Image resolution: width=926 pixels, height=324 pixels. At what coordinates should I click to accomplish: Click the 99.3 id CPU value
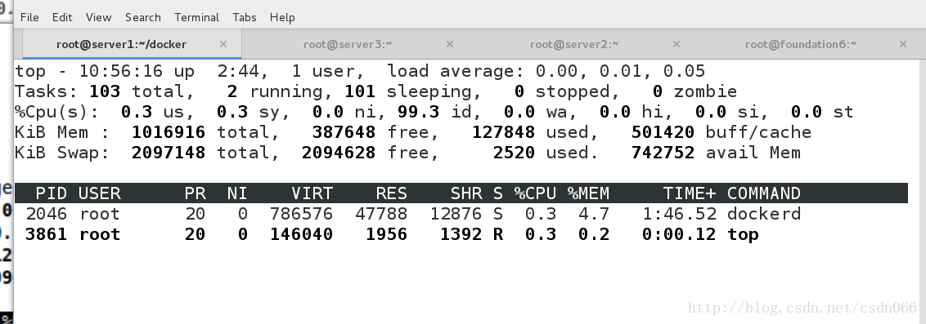click(418, 112)
